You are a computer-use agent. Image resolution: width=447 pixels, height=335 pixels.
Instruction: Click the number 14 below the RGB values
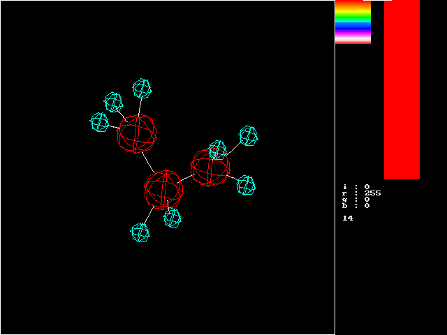coord(348,218)
